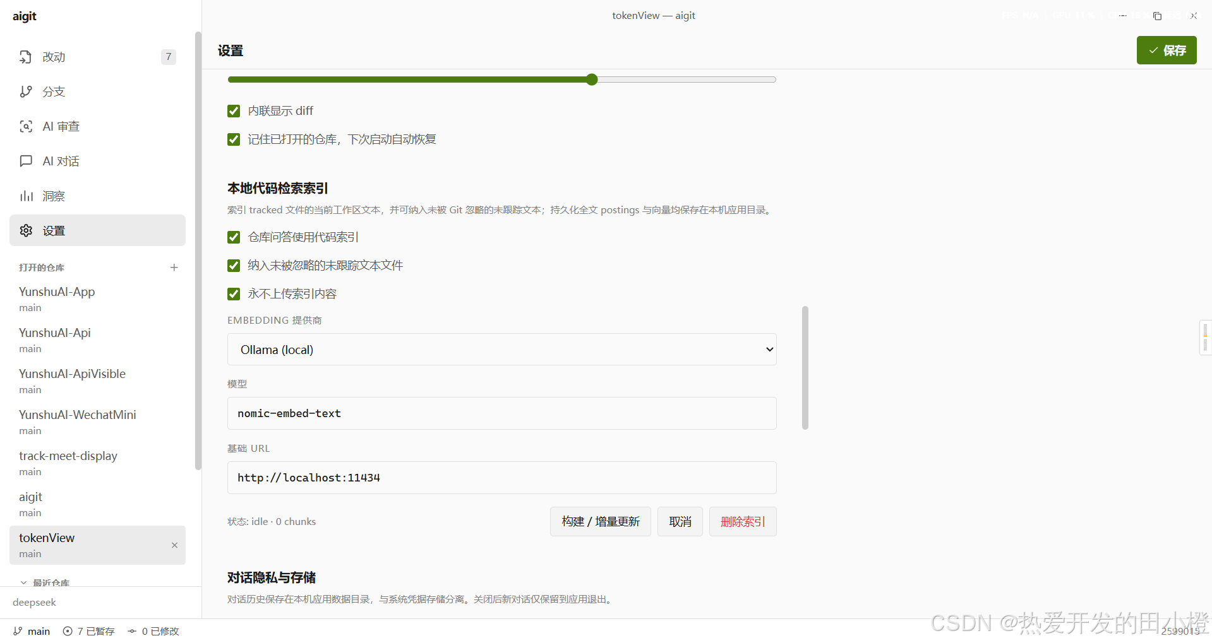Toggle 纳入未被忽略的未跟踪文本文件 checkbox
Screen dimensions: 1212x643
point(234,266)
